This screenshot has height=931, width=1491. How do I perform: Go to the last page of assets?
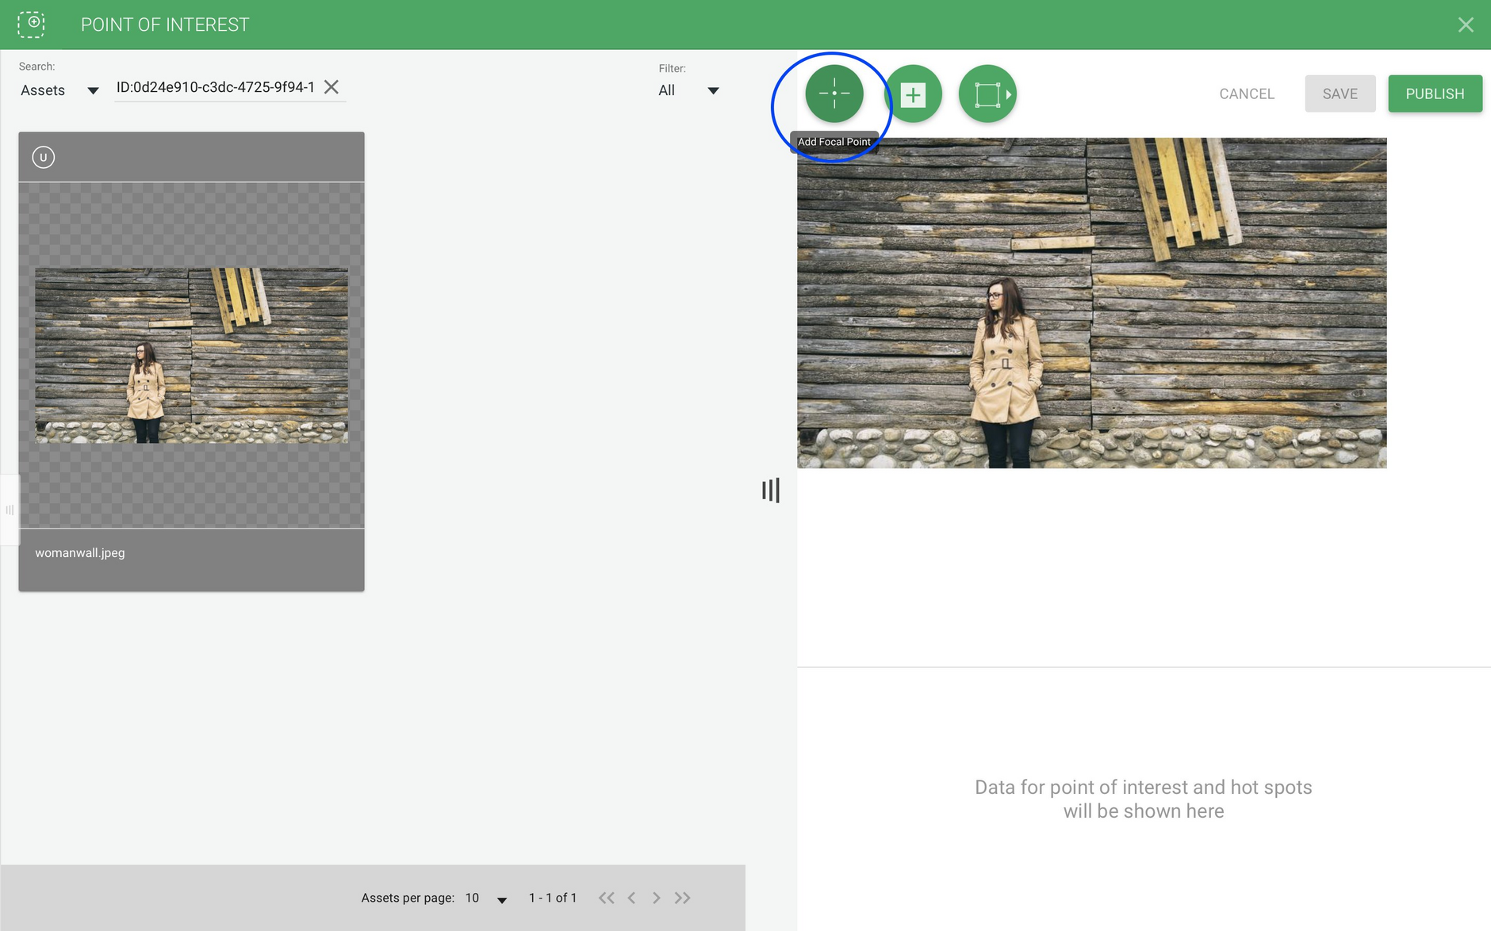point(682,898)
